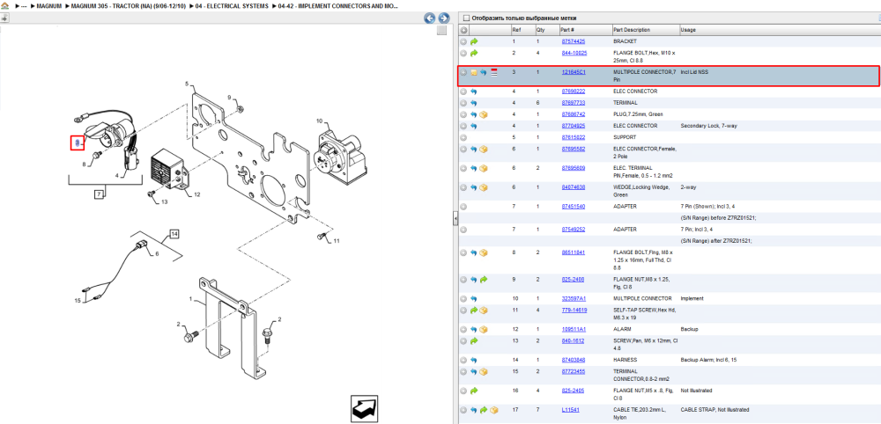This screenshot has height=424, width=881.
Task: Click the box icon for part 87695582
Action: [484, 150]
